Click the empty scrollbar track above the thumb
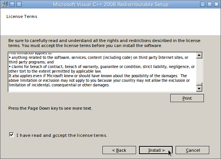Viewport: 221px width, 159px height. pyautogui.click(x=199, y=70)
